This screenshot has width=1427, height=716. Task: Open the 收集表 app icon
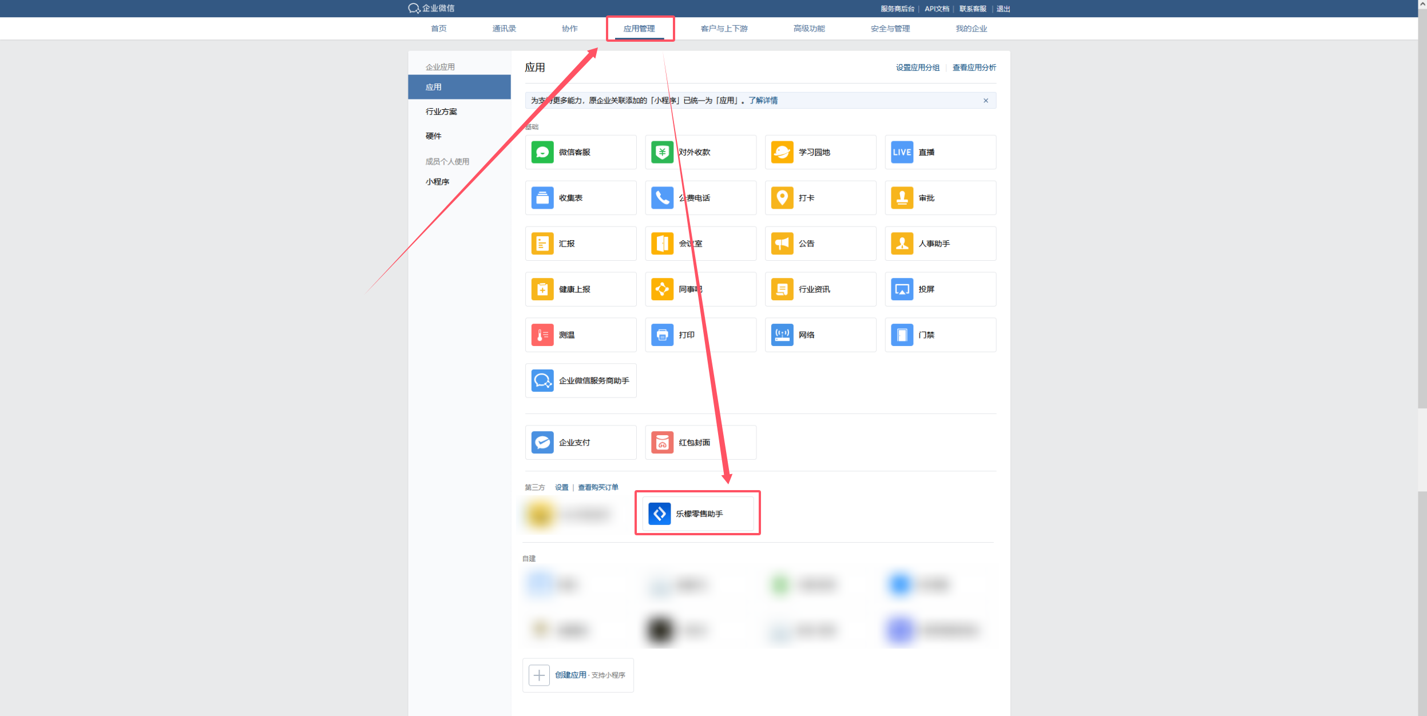(542, 198)
